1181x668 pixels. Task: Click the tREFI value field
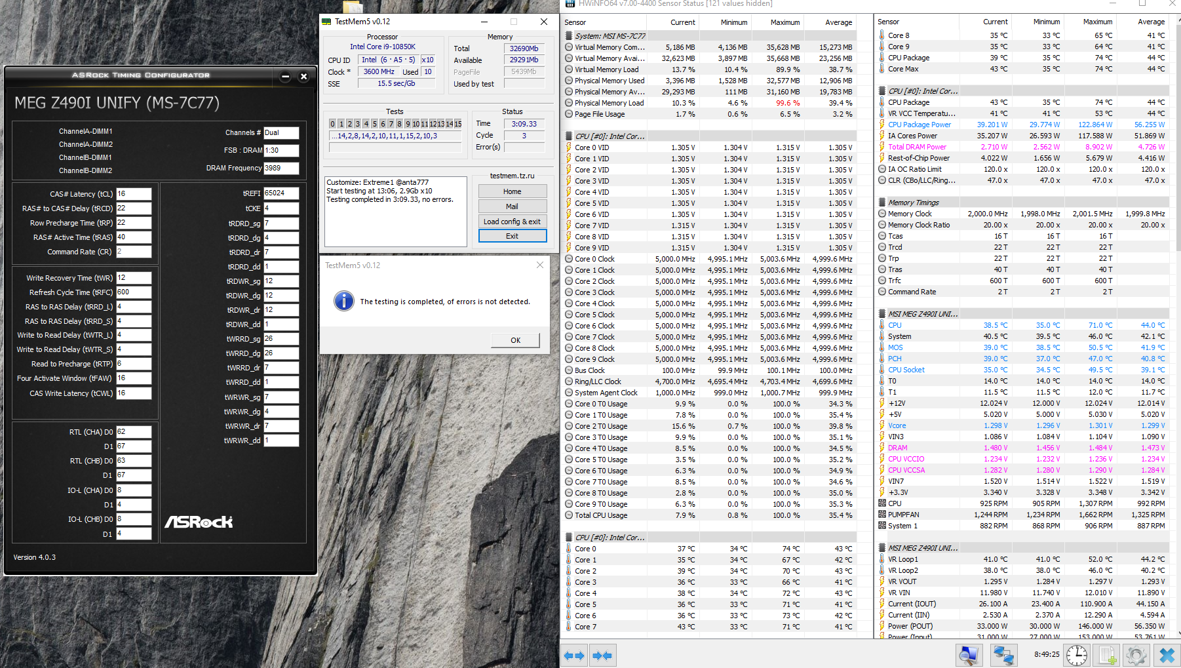coord(281,193)
